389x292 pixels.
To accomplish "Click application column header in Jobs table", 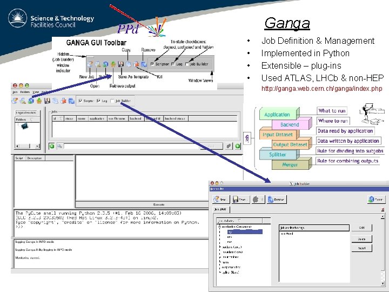I will (97, 118).
